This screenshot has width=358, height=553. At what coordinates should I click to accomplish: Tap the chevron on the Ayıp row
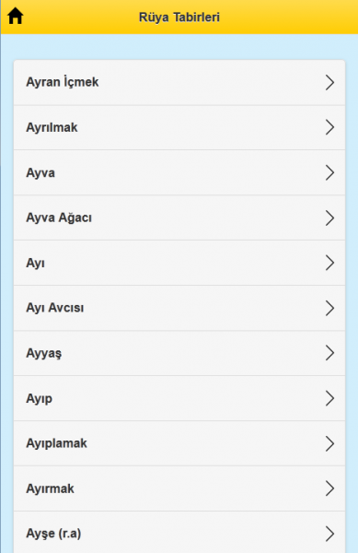pos(329,398)
